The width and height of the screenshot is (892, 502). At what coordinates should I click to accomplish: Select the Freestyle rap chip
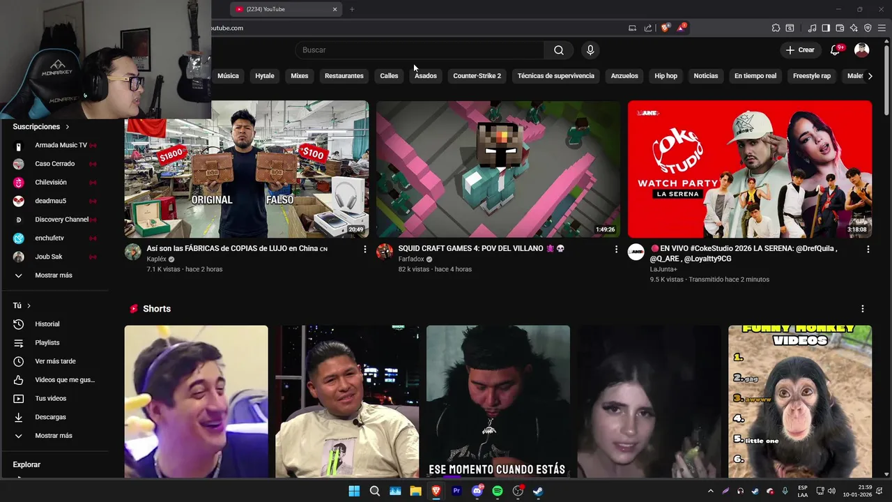[812, 76]
